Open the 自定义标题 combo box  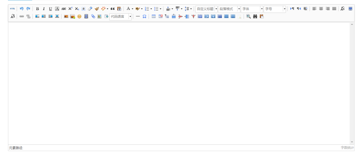click(x=206, y=9)
